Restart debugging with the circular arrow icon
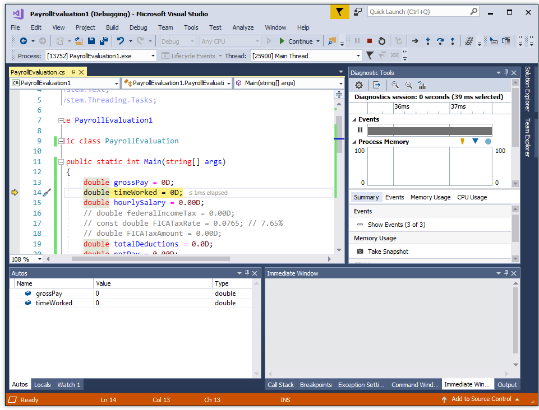This screenshot has height=410, width=539. coord(382,41)
